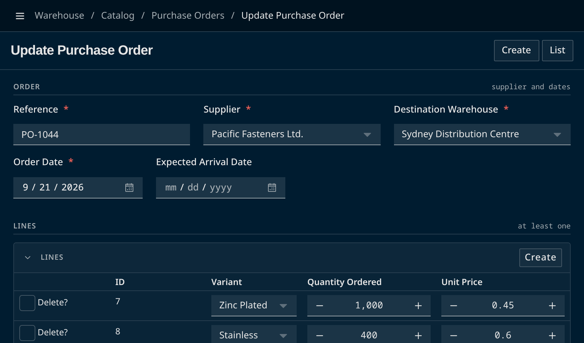Screen dimensions: 584x343
Task: Click the Variant column header
Action: click(x=227, y=282)
